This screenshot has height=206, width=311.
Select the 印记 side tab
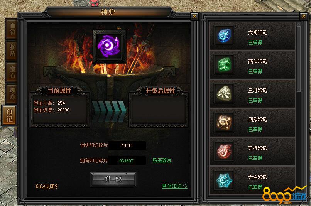[9, 116]
